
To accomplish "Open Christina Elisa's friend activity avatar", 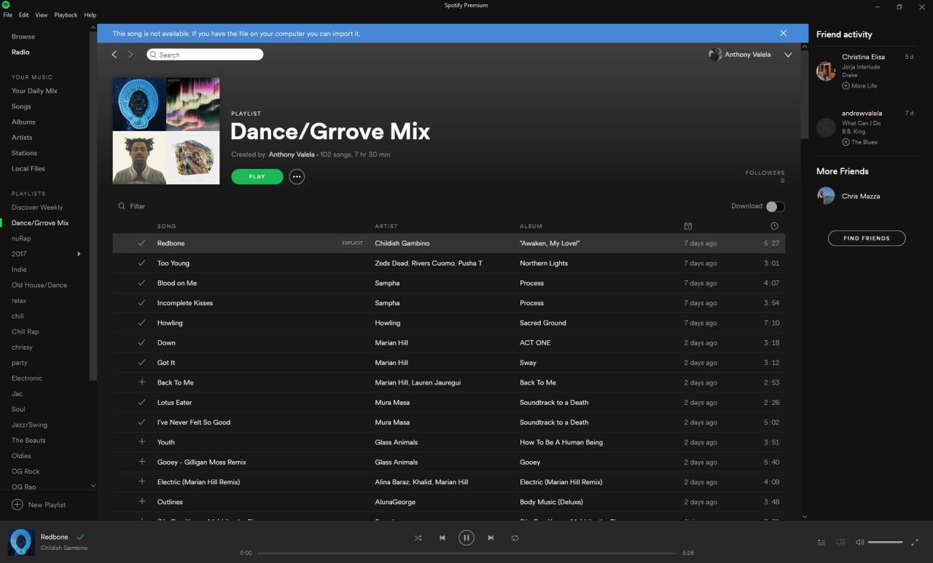I will pos(826,71).
